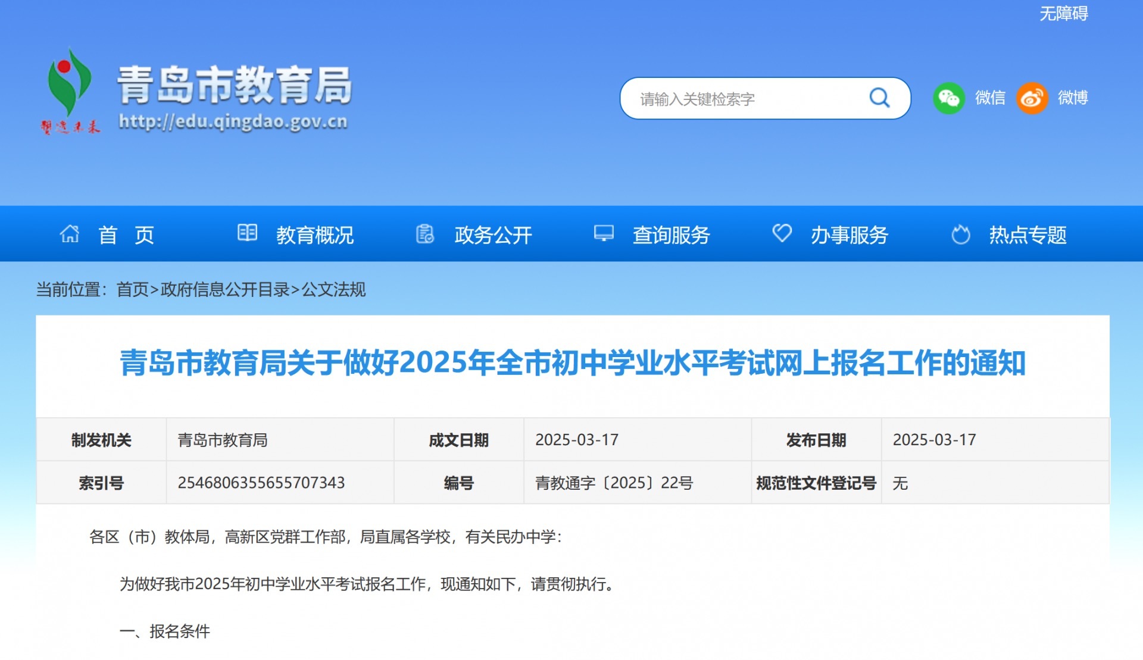Open the 热点专题 navigation item
Viewport: 1143px width, 660px height.
coord(1028,235)
